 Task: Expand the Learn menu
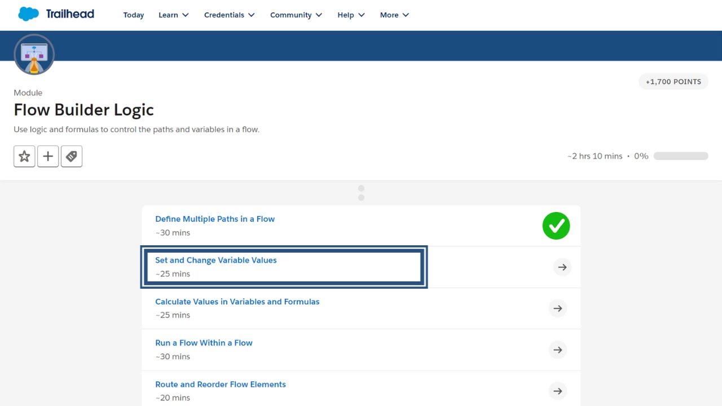(174, 15)
